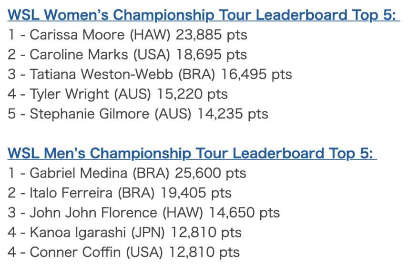
Task: Click the 15,220 pts score
Action: [193, 94]
